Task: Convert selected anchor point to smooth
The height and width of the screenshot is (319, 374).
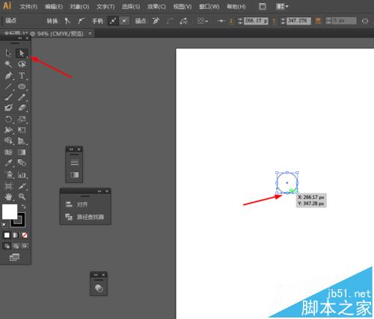Action: coord(81,21)
